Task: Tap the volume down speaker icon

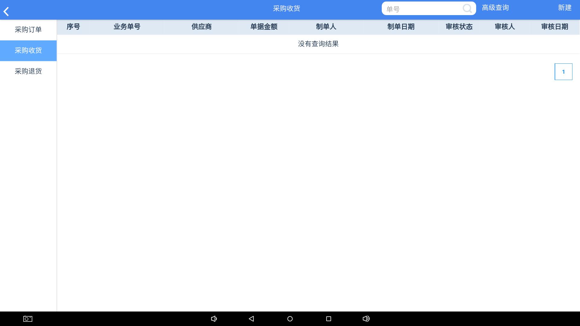Action: pyautogui.click(x=214, y=318)
